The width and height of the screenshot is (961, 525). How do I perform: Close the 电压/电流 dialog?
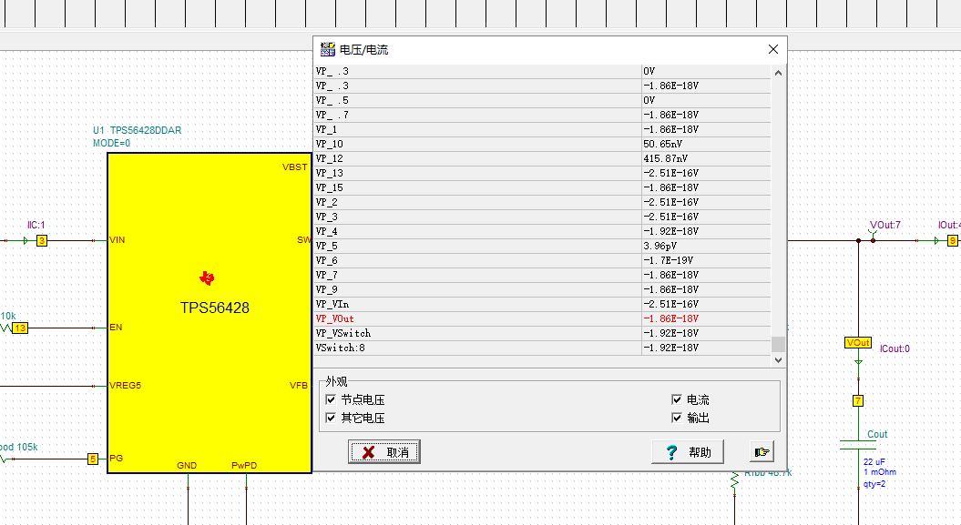click(x=773, y=49)
